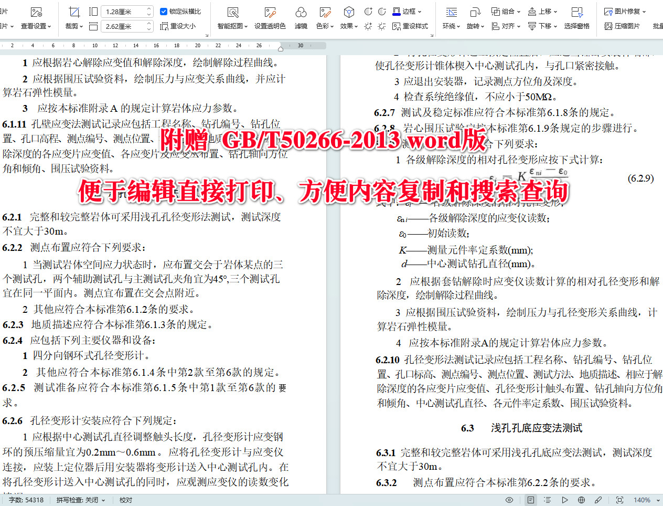Image resolution: width=663 pixels, height=506 pixels.
Task: Click the 字数: 54318 word count
Action: pos(26,500)
